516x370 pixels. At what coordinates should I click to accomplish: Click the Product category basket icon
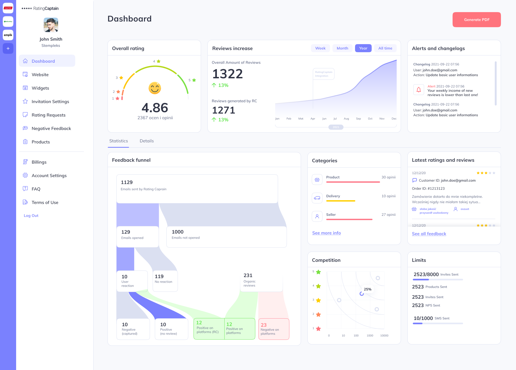(x=317, y=179)
